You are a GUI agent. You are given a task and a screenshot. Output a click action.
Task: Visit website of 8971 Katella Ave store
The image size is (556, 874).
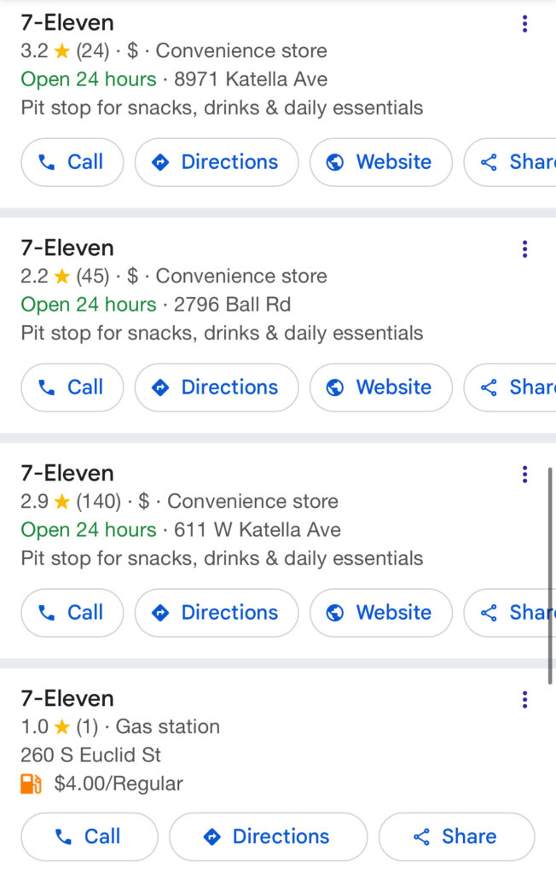(380, 162)
